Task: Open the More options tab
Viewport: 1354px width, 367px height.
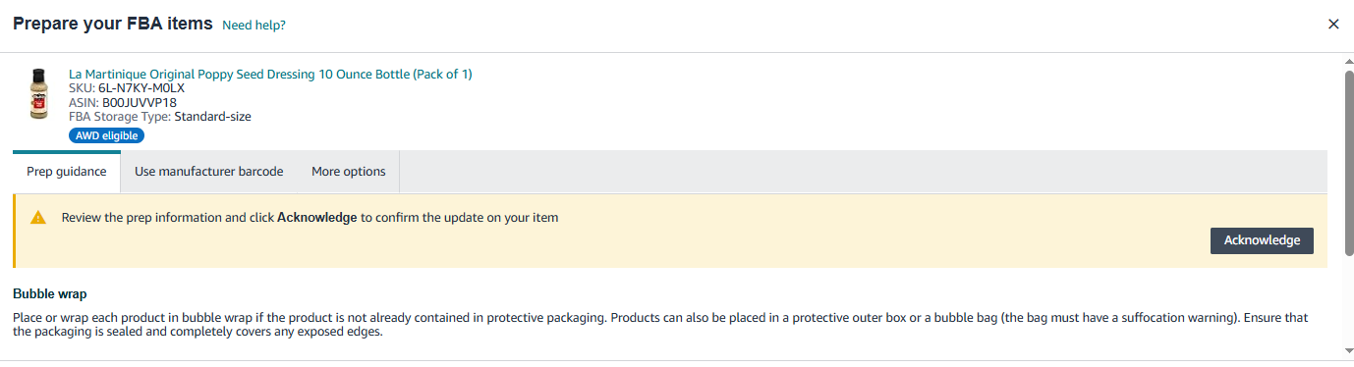Action: point(349,172)
